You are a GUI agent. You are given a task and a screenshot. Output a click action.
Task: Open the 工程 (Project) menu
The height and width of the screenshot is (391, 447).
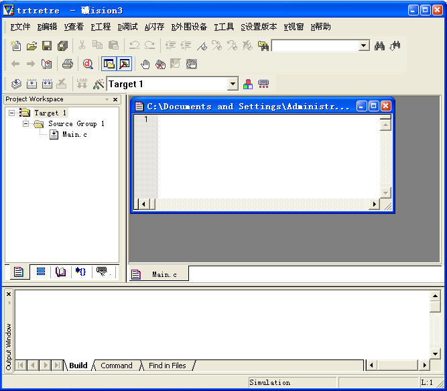point(101,27)
